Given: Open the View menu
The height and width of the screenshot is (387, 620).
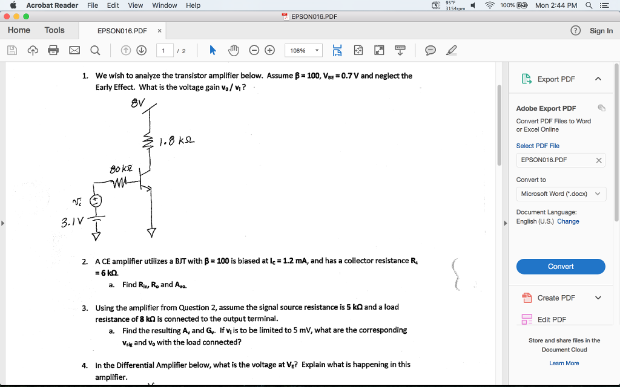Looking at the screenshot, I should pos(135,5).
